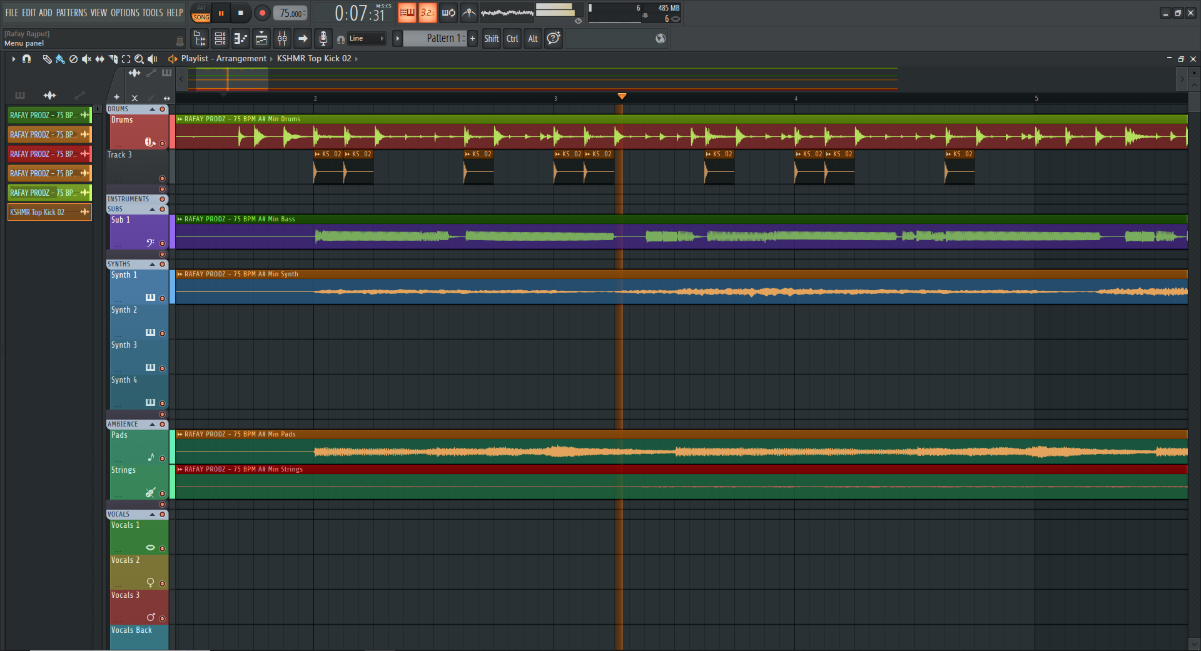The height and width of the screenshot is (651, 1201).
Task: Click the Record button
Action: [x=262, y=13]
